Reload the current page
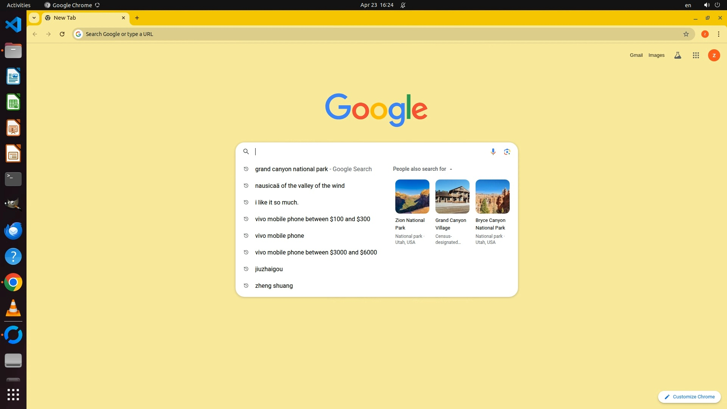The width and height of the screenshot is (727, 409). [62, 34]
